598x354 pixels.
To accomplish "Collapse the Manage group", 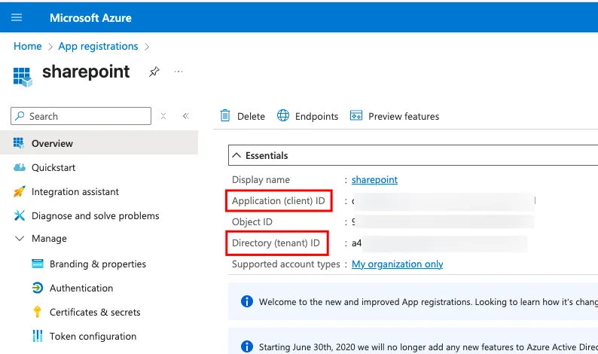I will (20, 239).
